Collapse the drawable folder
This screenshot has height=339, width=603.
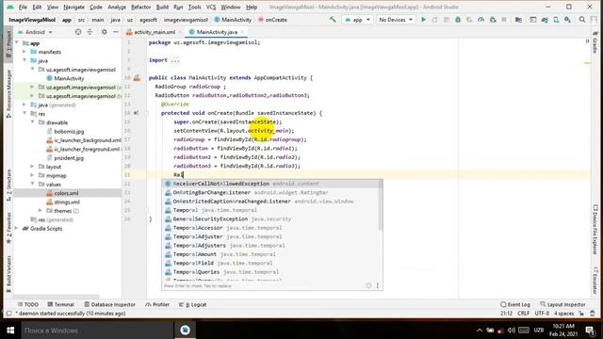click(x=32, y=122)
